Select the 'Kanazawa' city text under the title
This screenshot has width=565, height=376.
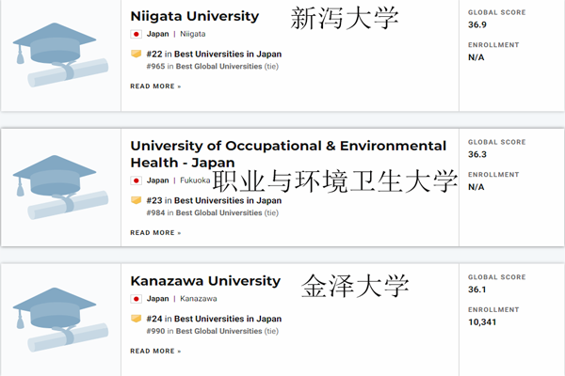coord(199,299)
